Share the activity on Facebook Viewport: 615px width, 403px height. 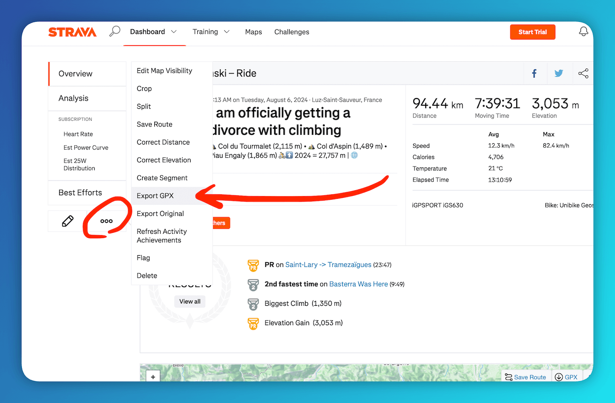[x=534, y=73]
